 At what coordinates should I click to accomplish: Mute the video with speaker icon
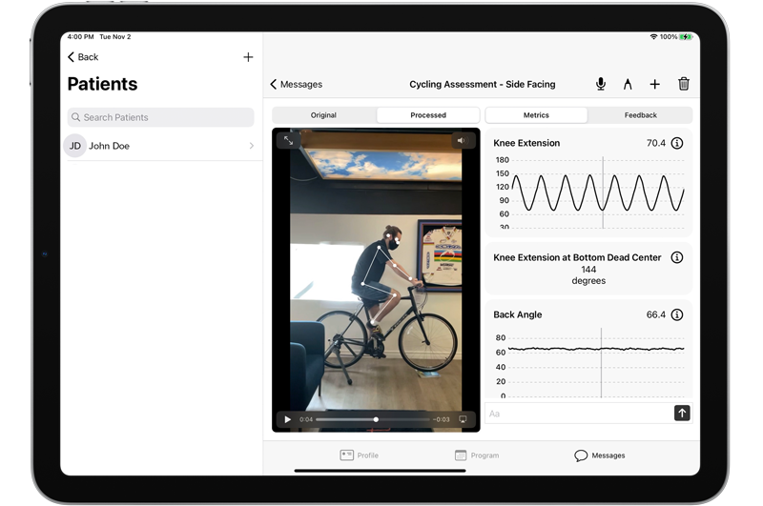(461, 140)
